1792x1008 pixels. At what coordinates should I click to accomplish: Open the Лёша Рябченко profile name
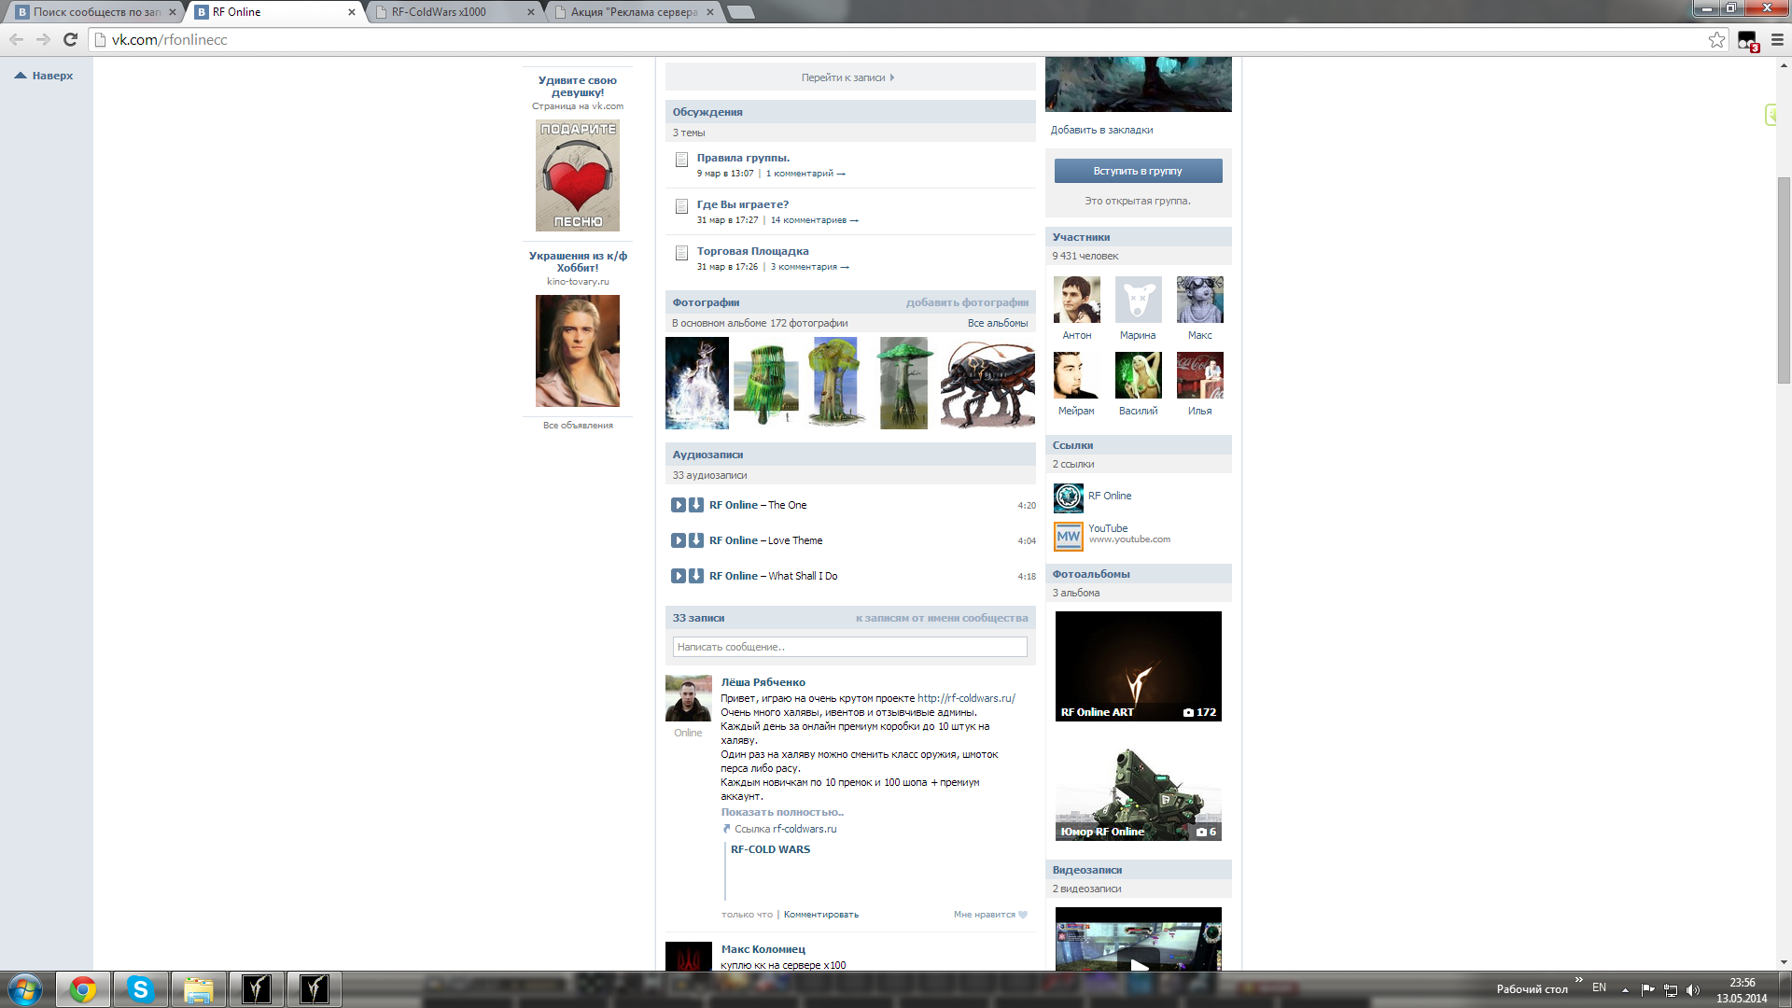tap(763, 682)
